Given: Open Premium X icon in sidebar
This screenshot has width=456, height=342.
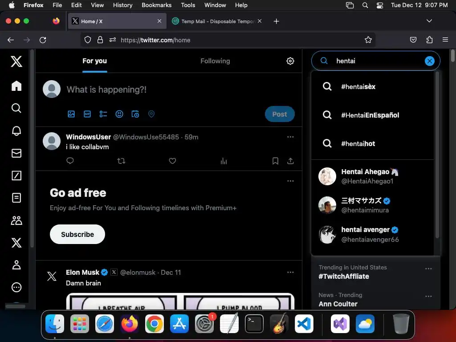Looking at the screenshot, I should (x=16, y=243).
